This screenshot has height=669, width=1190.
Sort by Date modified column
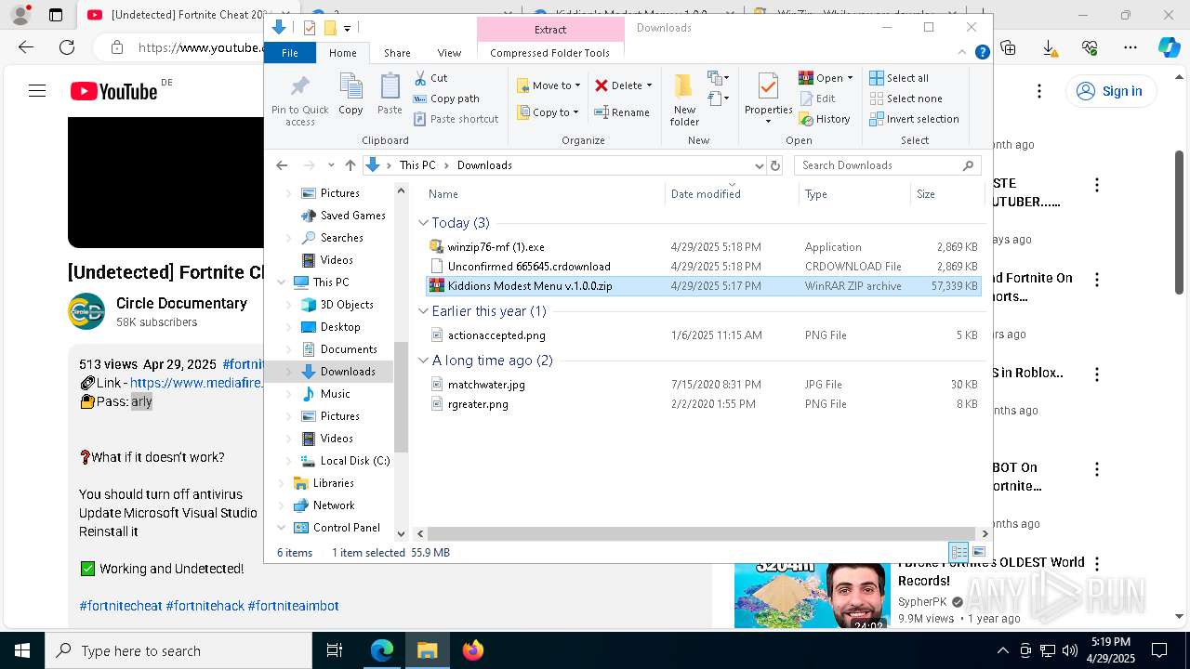[x=732, y=194]
